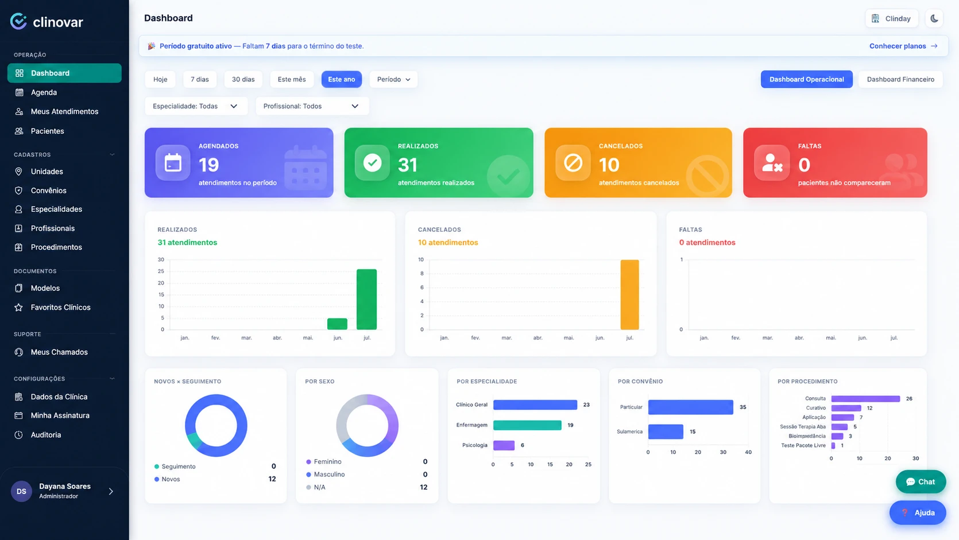Click the Por Sexo donut chart
This screenshot has height=540, width=959.
click(368, 425)
